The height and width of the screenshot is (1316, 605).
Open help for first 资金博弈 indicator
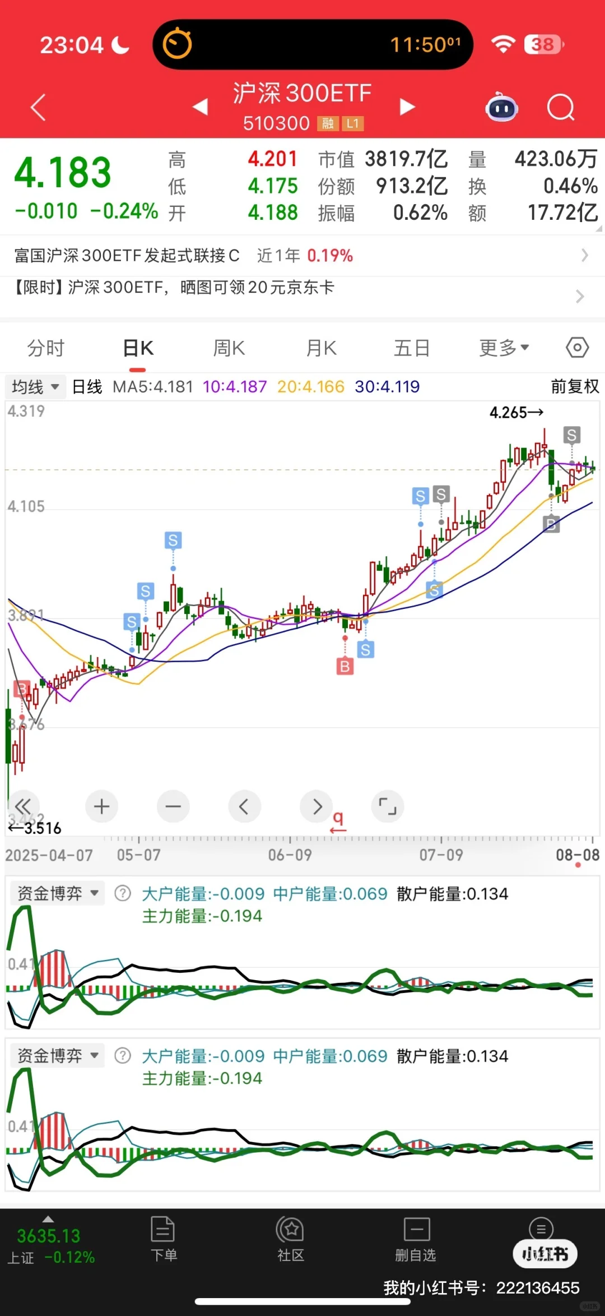tap(123, 893)
